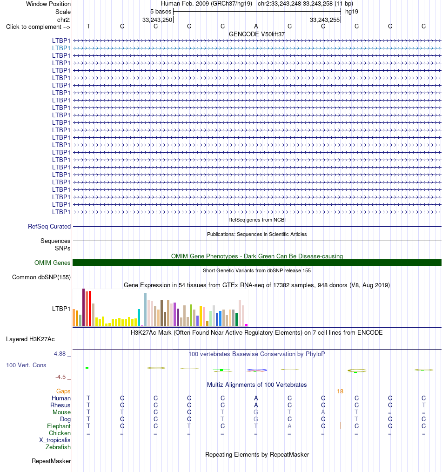Click the Rhesus species label
The image size is (442, 472).
pyautogui.click(x=60, y=405)
